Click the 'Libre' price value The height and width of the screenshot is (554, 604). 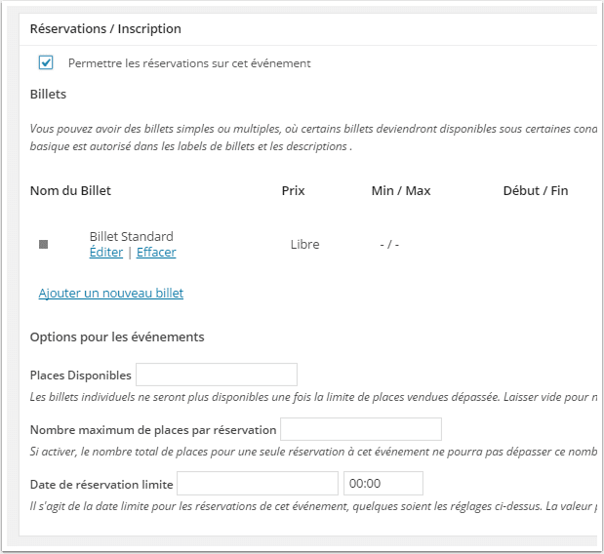304,244
